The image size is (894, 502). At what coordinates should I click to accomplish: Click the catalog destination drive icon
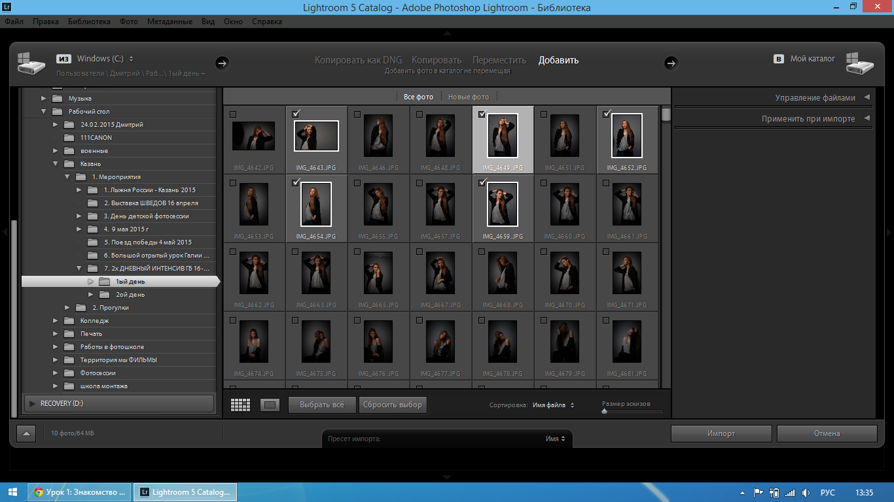(x=861, y=63)
